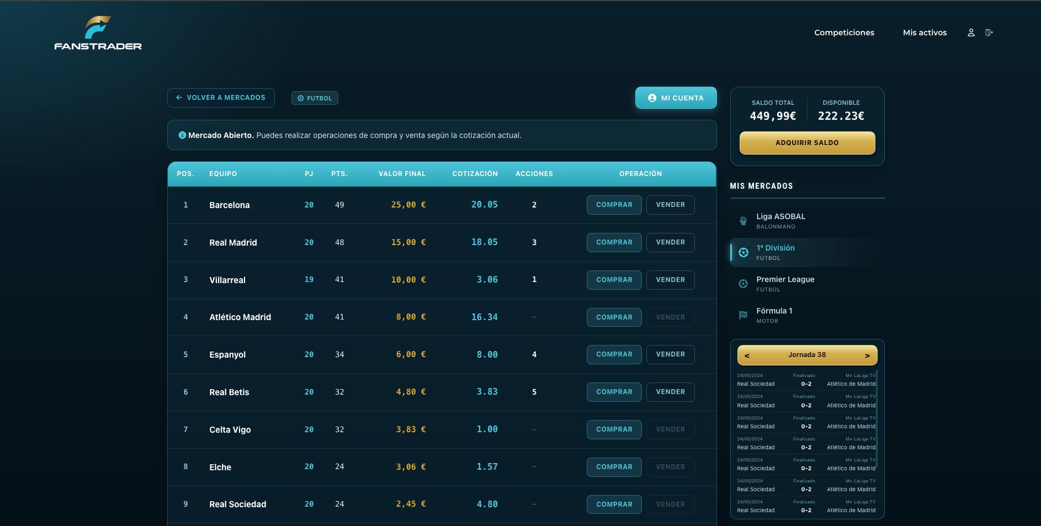Click Comprar for Celta Vigo
This screenshot has height=526, width=1041.
614,429
